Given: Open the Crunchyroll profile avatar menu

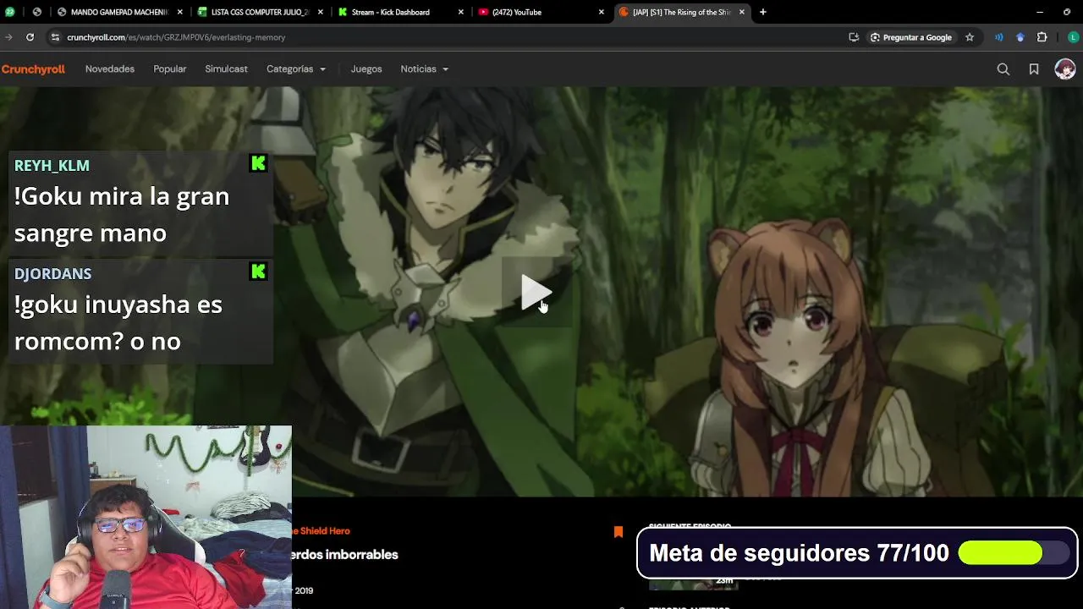Looking at the screenshot, I should [1065, 69].
